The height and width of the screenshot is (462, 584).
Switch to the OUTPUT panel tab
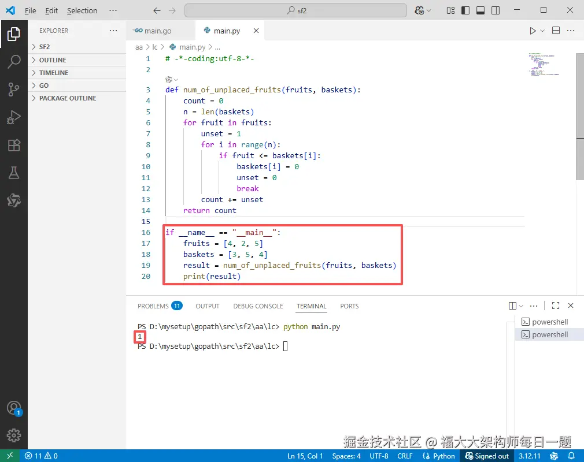[208, 305]
